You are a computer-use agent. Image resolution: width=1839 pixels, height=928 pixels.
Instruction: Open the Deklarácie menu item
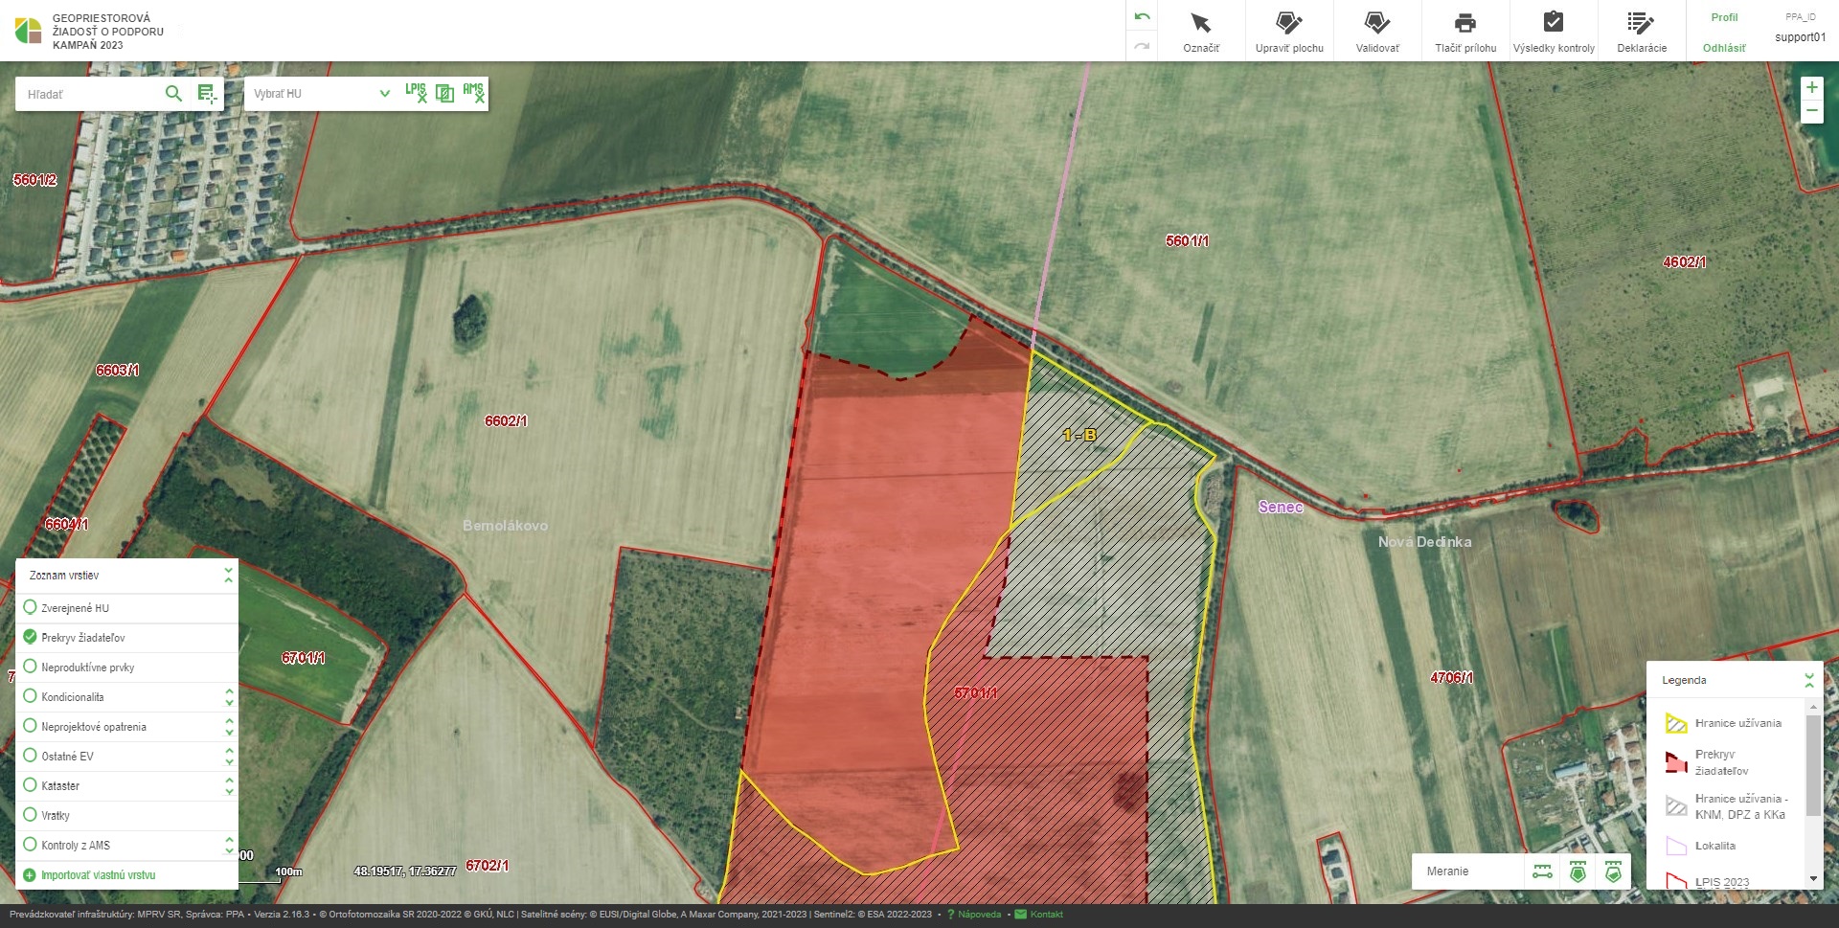pyautogui.click(x=1641, y=31)
